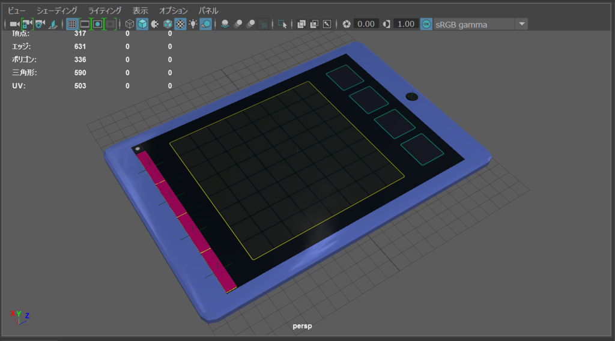The height and width of the screenshot is (341, 615).
Task: Click exposure value field 0.00
Action: 366,24
